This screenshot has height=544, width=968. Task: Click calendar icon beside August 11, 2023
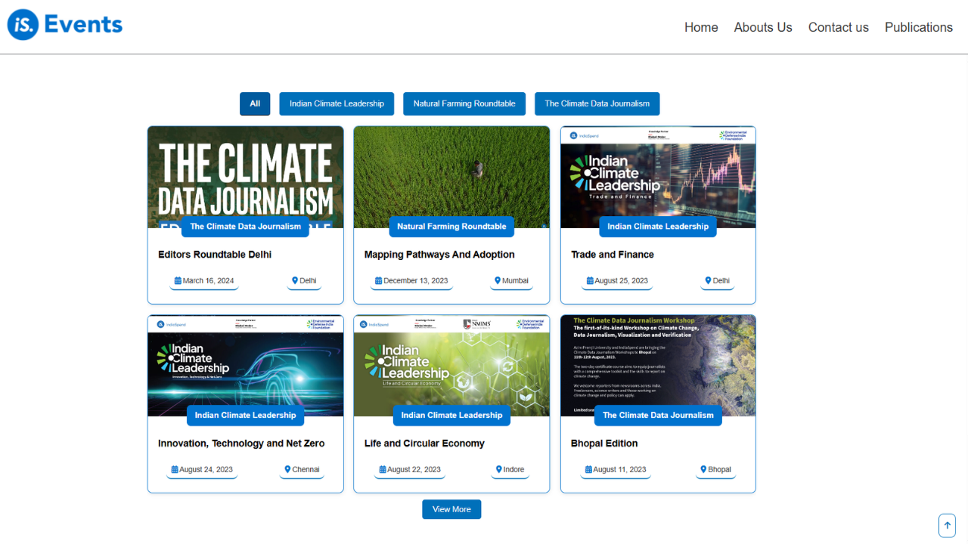tap(588, 470)
